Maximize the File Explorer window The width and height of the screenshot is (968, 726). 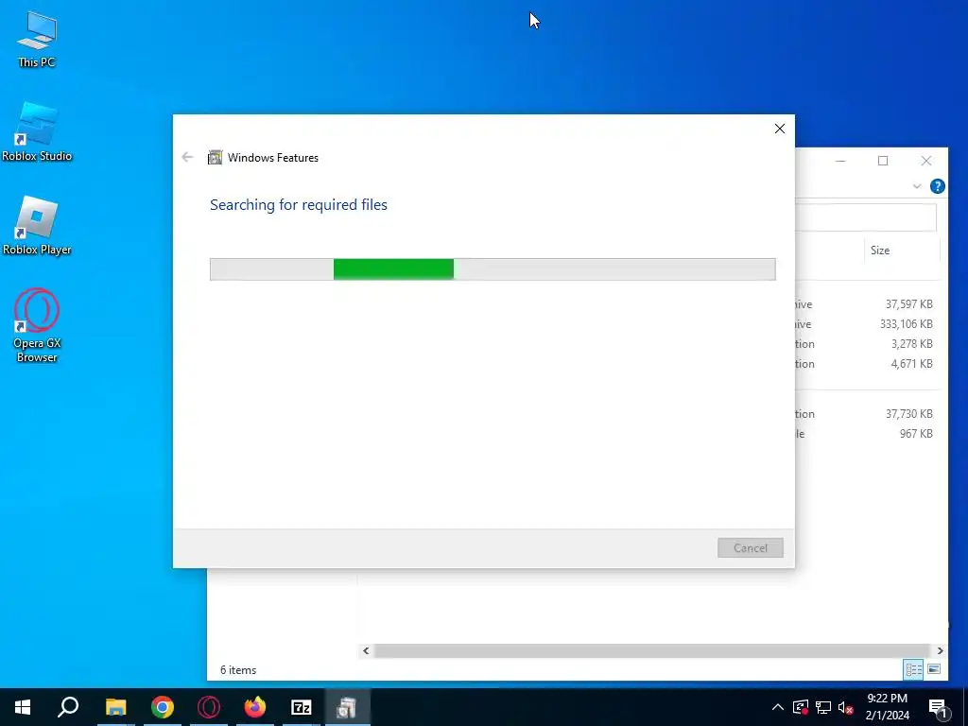coord(883,161)
